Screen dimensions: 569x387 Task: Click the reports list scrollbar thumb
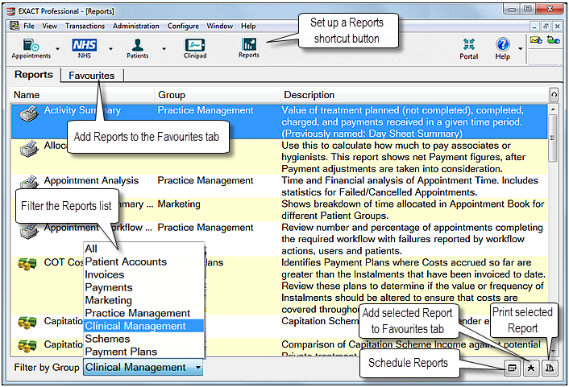tap(553, 138)
